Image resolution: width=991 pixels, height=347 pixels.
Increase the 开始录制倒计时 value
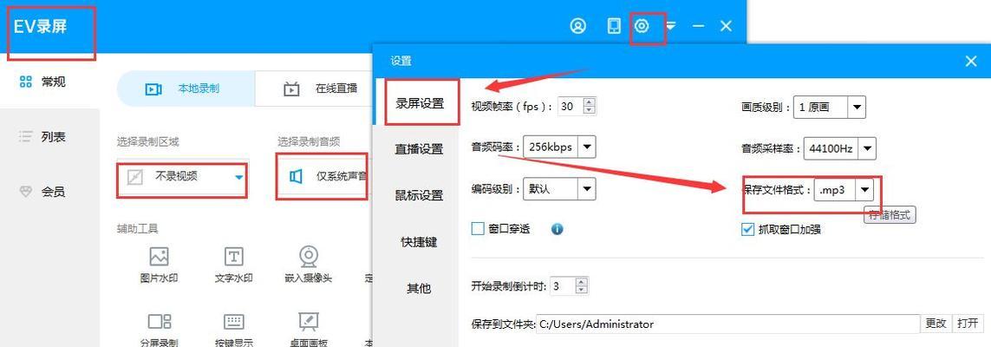(582, 282)
